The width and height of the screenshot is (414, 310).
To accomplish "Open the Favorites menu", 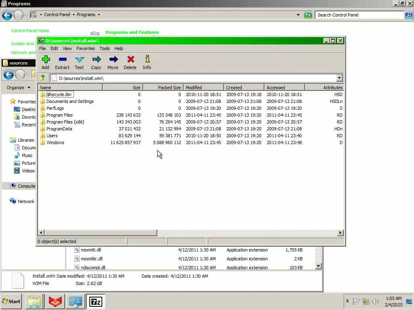I will (86, 48).
